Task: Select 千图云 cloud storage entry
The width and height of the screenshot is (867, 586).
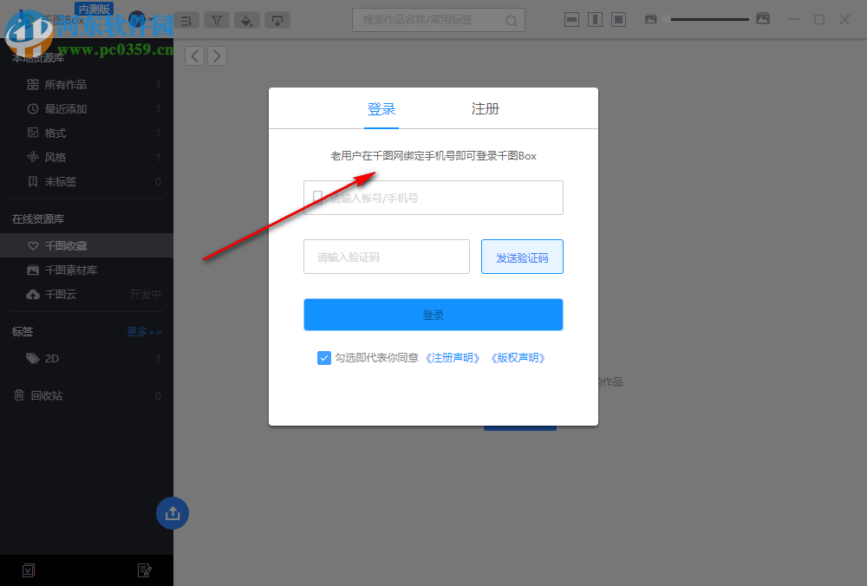Action: [59, 294]
